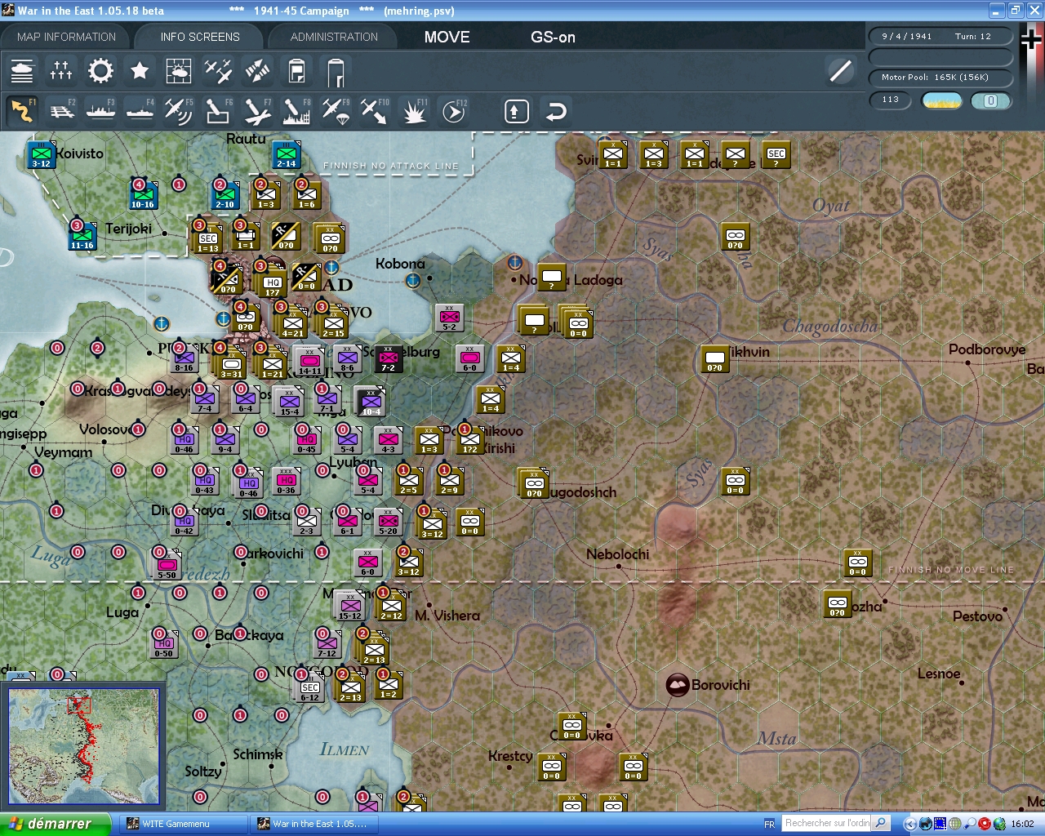Click the zero counter indicator button

[x=991, y=100]
